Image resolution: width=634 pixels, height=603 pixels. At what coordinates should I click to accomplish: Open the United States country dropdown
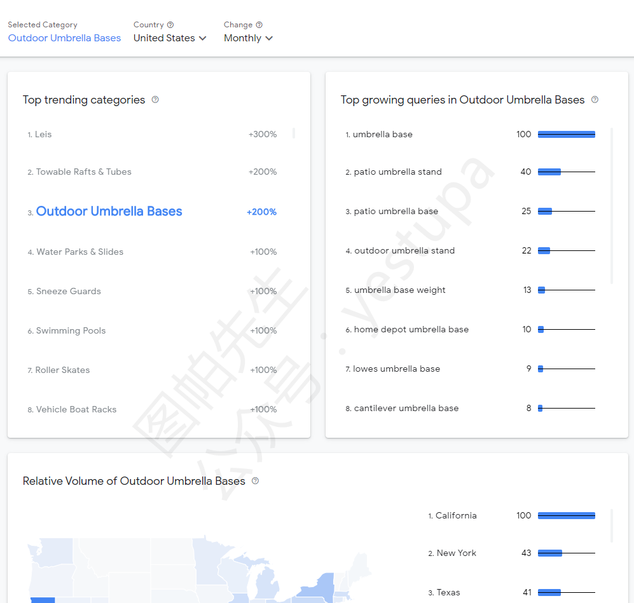[x=170, y=38]
